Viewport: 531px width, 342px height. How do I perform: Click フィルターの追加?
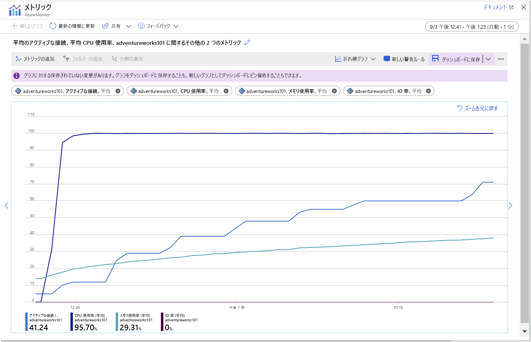[83, 59]
